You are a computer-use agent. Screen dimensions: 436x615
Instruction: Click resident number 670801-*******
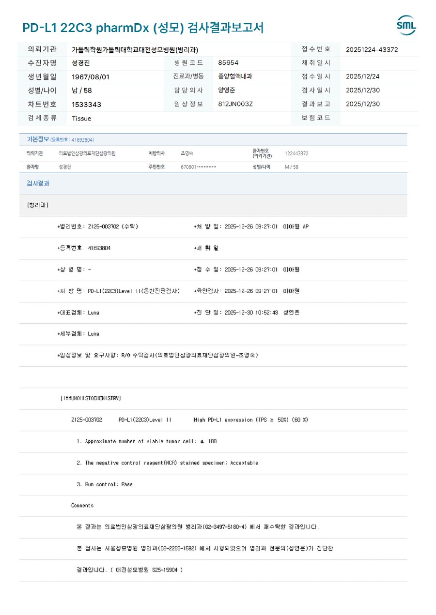199,167
